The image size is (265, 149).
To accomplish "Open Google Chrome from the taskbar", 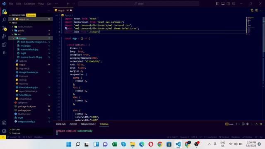I will point(160,144).
